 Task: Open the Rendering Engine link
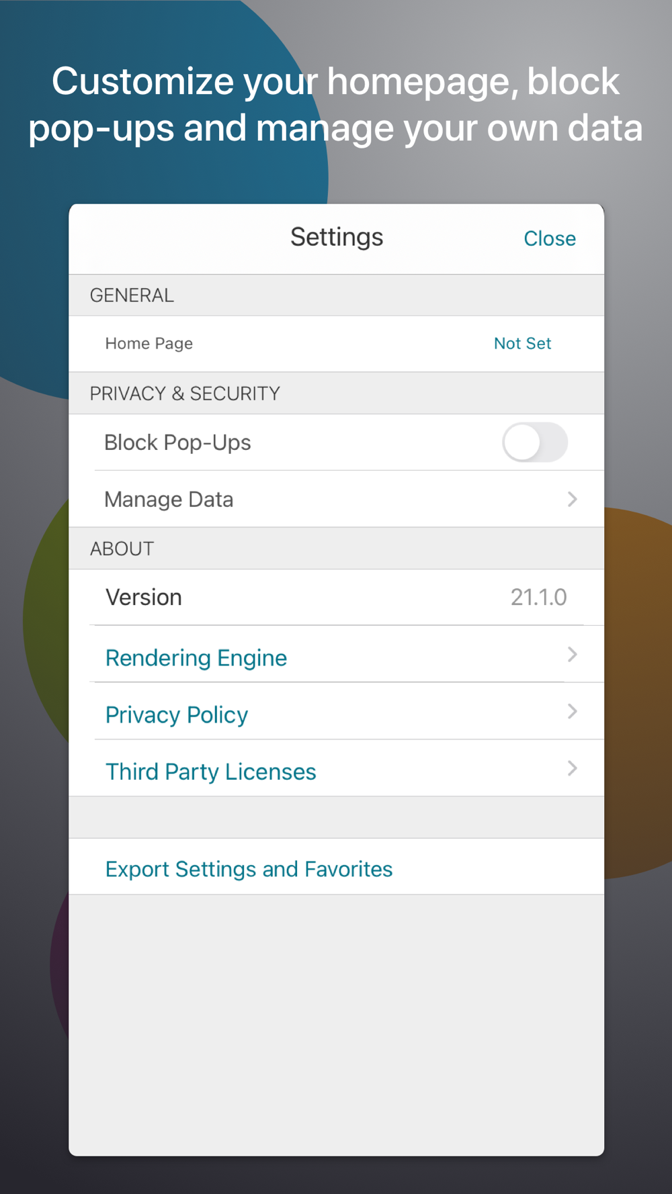196,657
